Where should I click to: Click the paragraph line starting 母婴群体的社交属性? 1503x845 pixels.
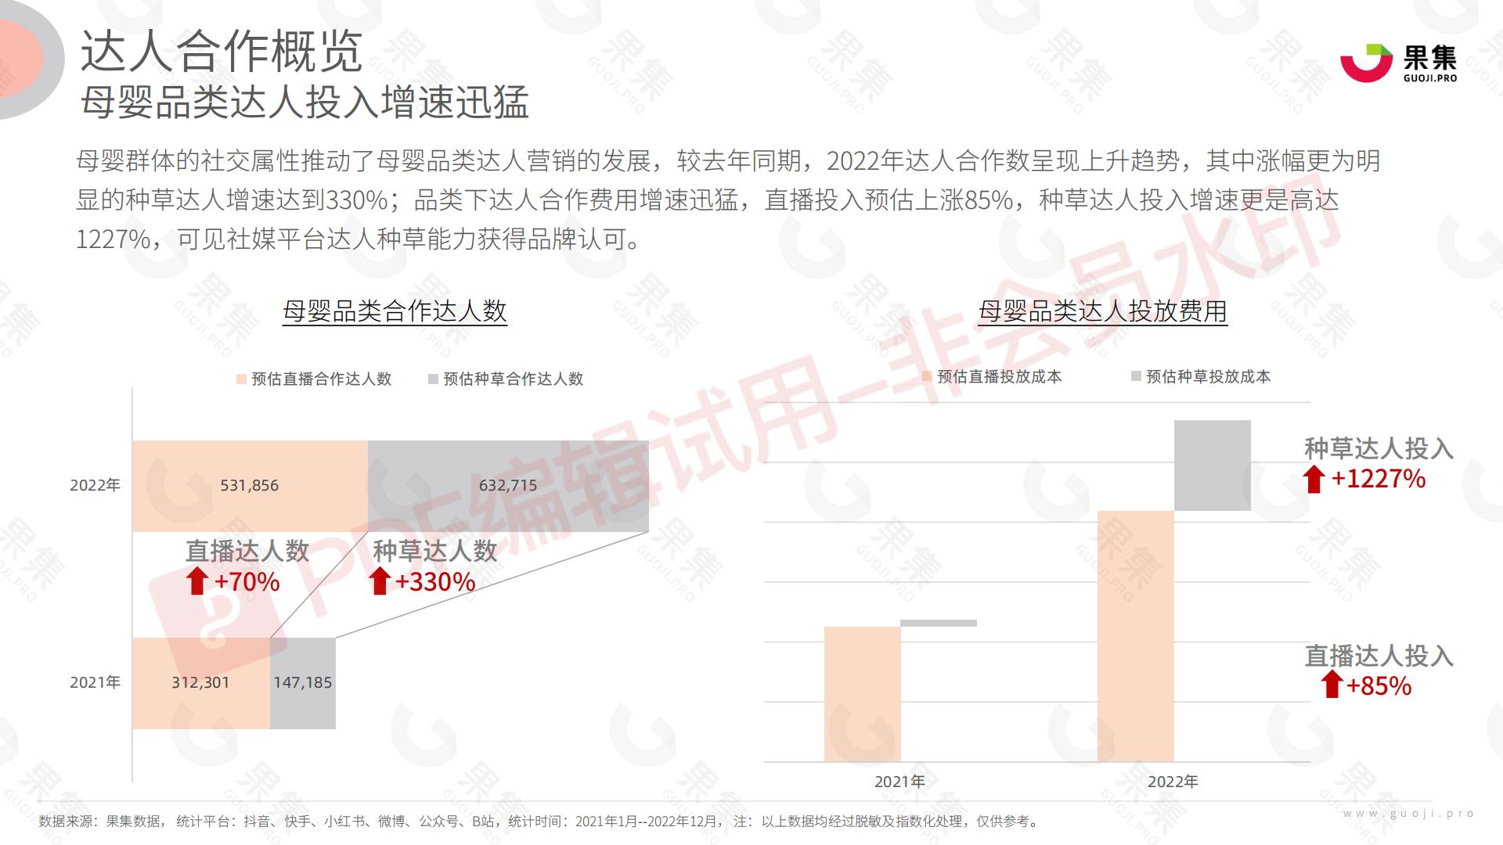point(728,161)
